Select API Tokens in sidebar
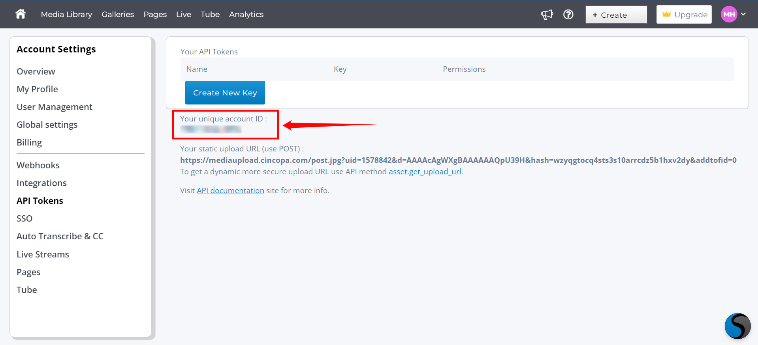The width and height of the screenshot is (758, 345). coord(40,201)
